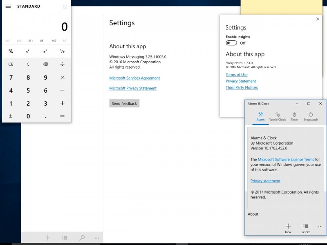Toggle Enable insights switch in Sticky Notes
Viewport: 327px width, 245px height.
231,43
